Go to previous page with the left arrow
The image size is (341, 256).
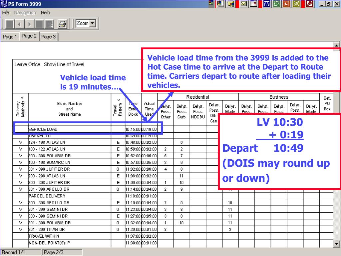[x=20, y=24]
